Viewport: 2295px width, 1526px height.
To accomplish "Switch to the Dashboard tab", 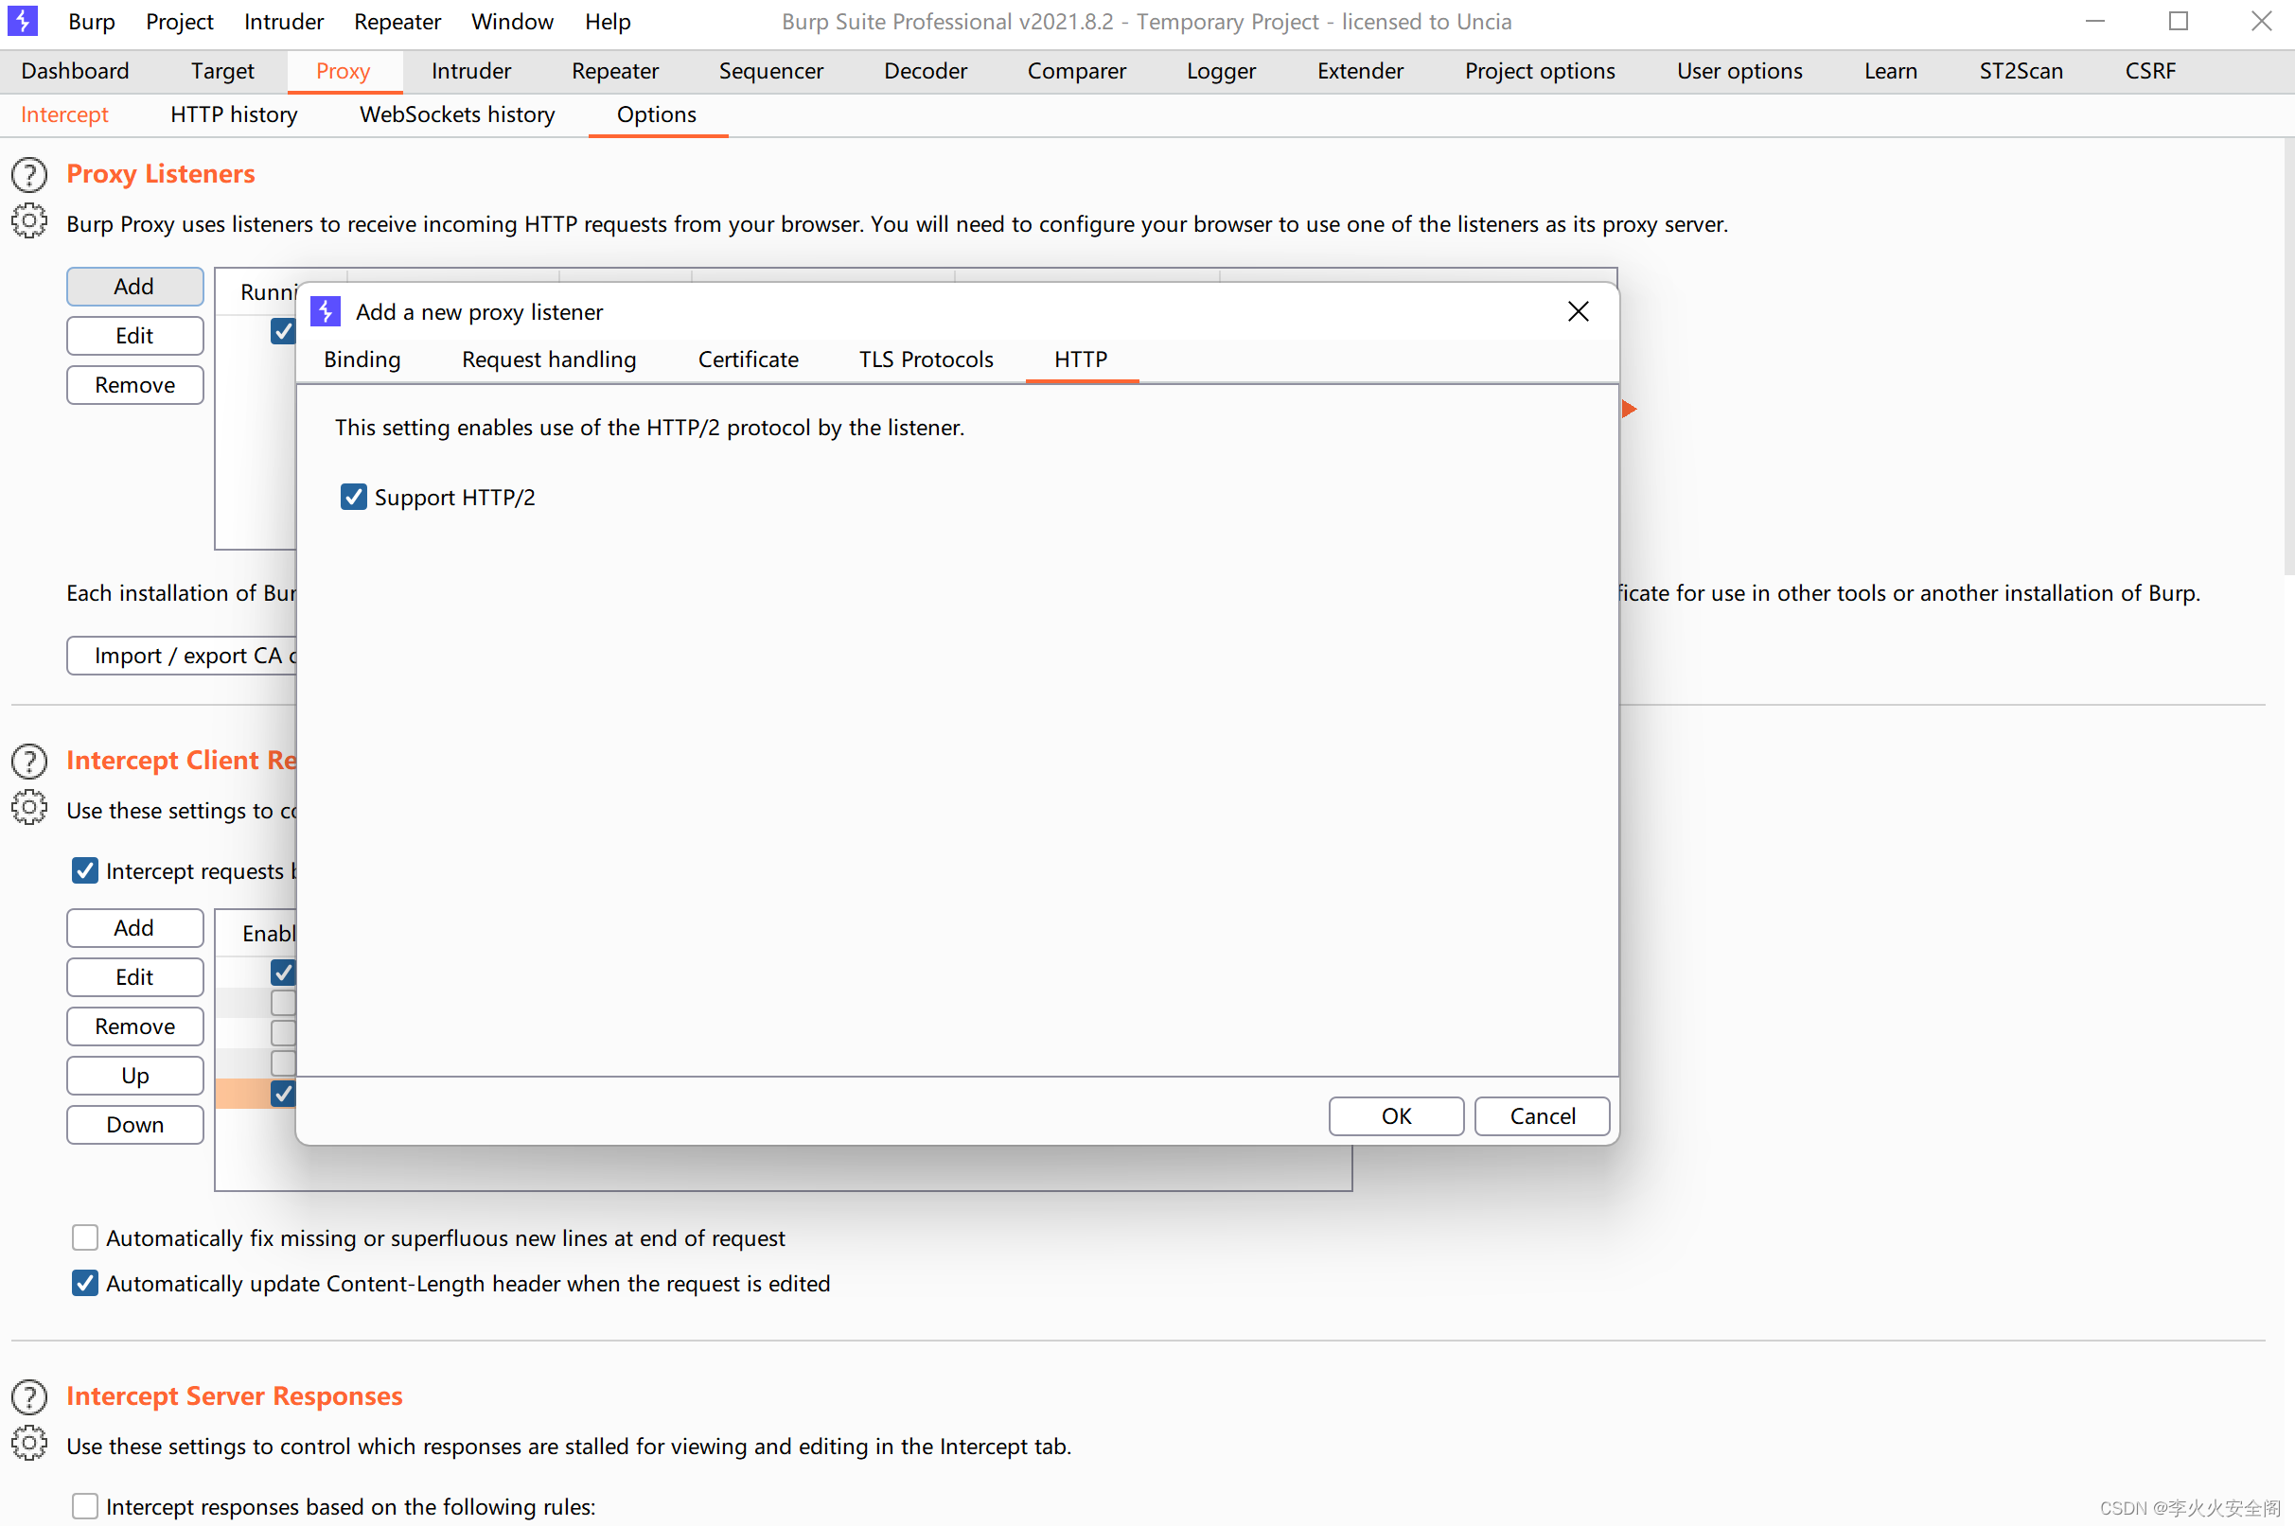I will (75, 71).
